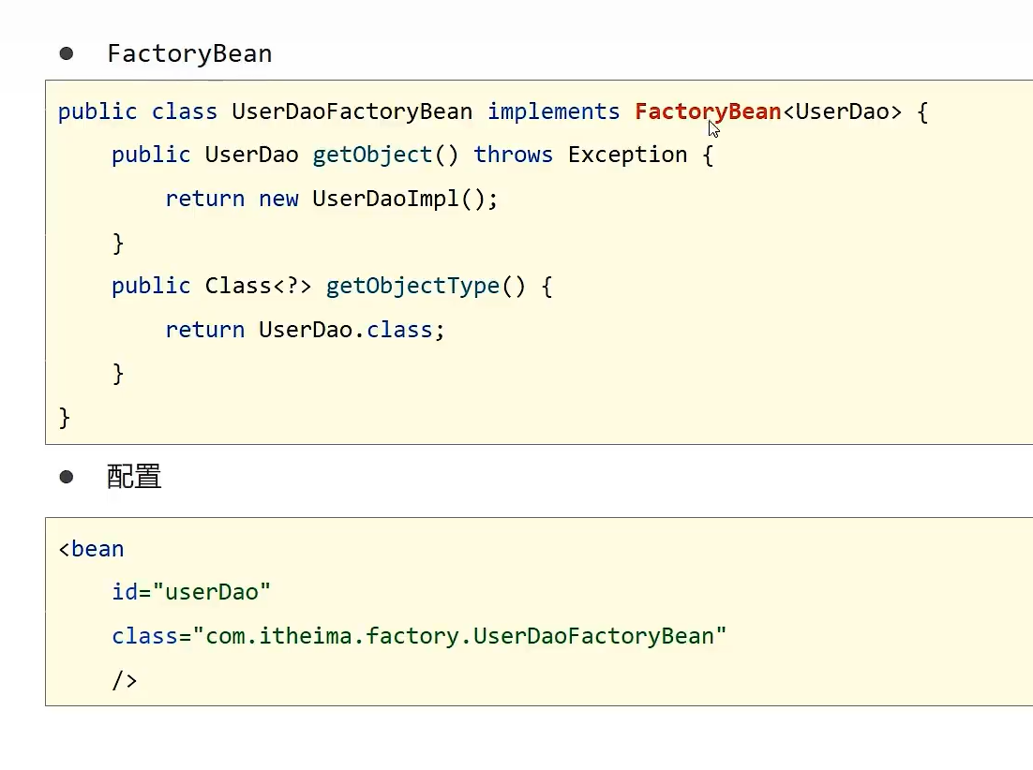This screenshot has width=1033, height=770.
Task: Click the <bean opening tag
Action: tap(91, 549)
